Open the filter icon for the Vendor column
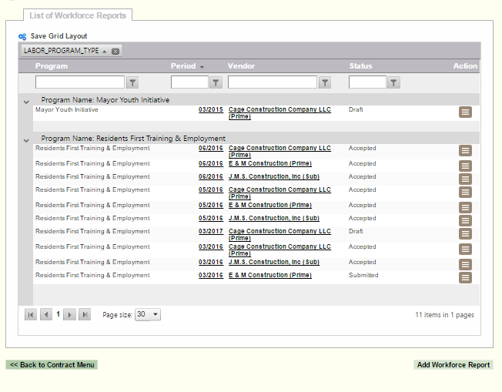 (x=324, y=82)
